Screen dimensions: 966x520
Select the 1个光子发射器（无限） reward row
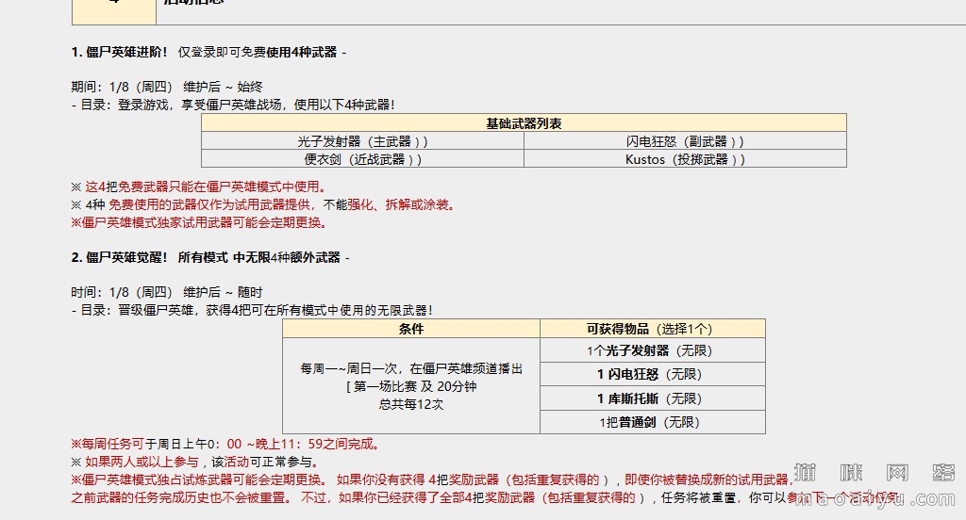652,350
